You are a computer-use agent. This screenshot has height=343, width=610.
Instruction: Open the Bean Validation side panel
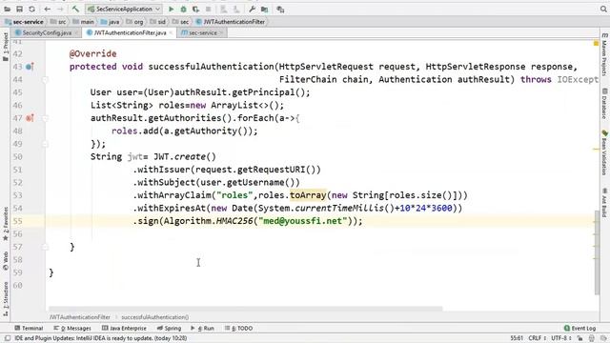[604, 152]
